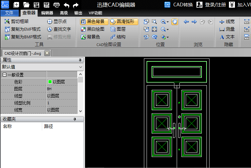Click the rotate by 35° angle icon
The image size is (251, 168).
click(146, 37)
